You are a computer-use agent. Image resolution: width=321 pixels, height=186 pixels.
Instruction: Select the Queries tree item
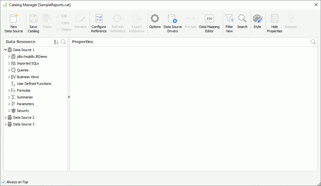(x=22, y=70)
